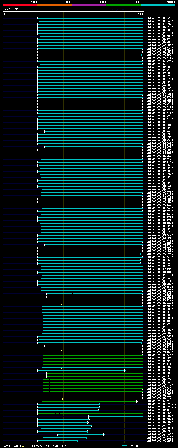Click the green alignment bar for UniRef100_B8XPZ2

click(93, 361)
